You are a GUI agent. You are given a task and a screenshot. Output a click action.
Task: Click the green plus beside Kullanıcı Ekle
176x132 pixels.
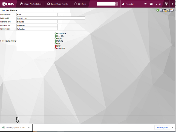click(x=56, y=33)
